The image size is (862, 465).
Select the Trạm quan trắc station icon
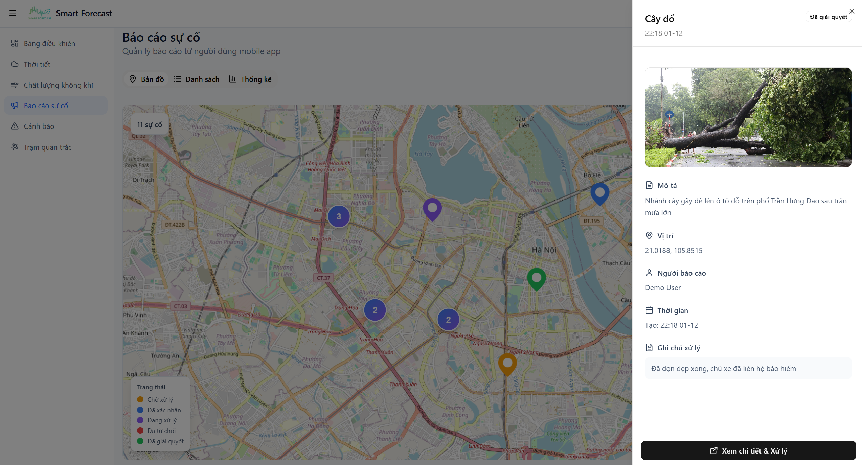point(15,147)
